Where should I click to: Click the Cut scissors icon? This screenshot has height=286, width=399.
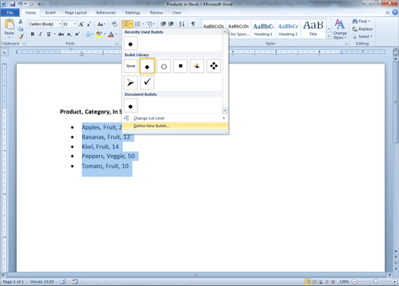tap(21, 21)
